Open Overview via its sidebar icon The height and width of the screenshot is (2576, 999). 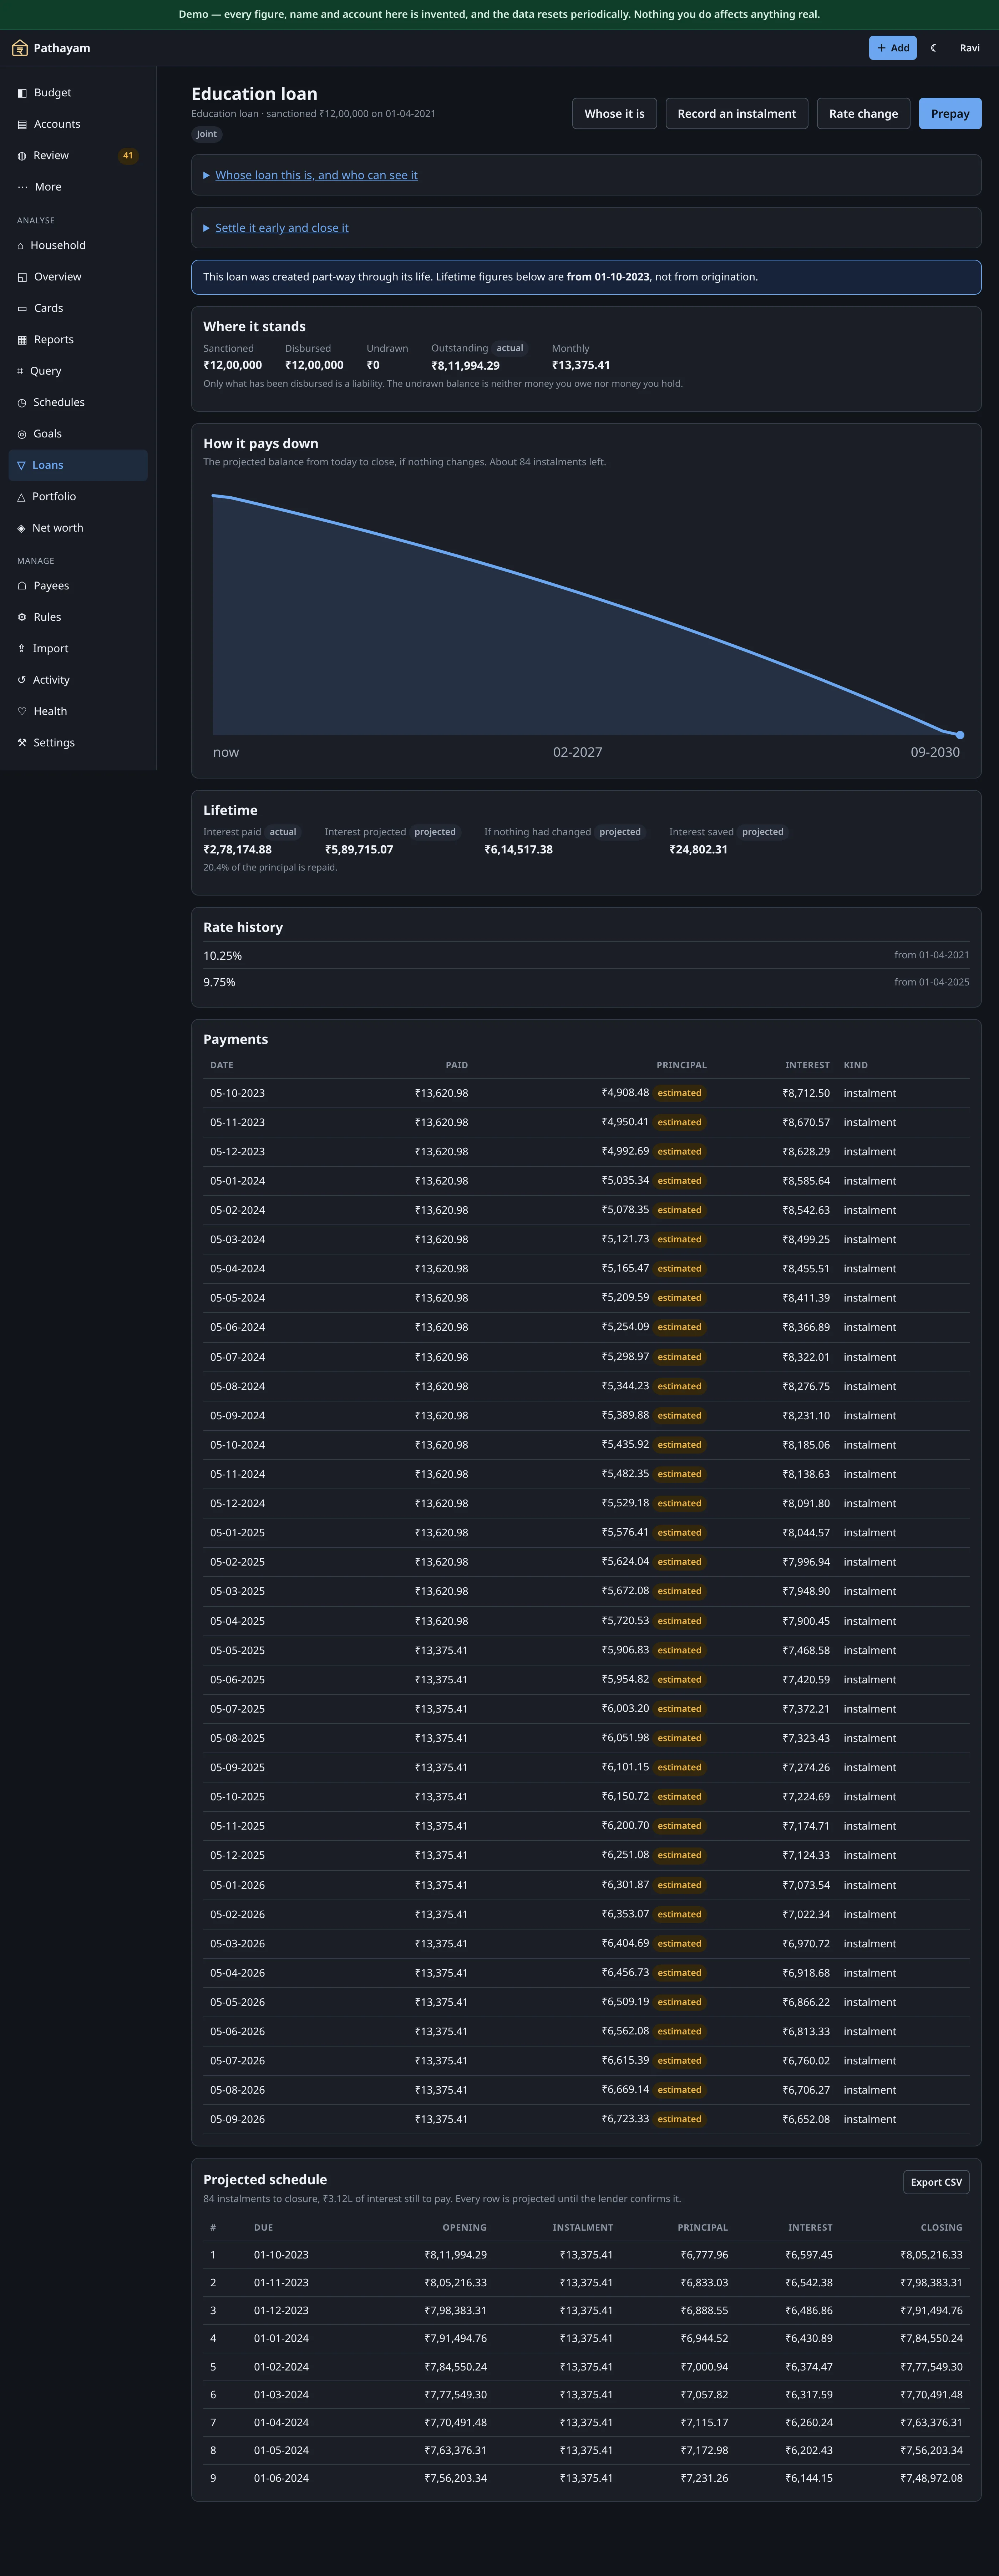(22, 277)
